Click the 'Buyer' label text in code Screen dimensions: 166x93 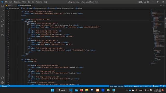[71, 79]
